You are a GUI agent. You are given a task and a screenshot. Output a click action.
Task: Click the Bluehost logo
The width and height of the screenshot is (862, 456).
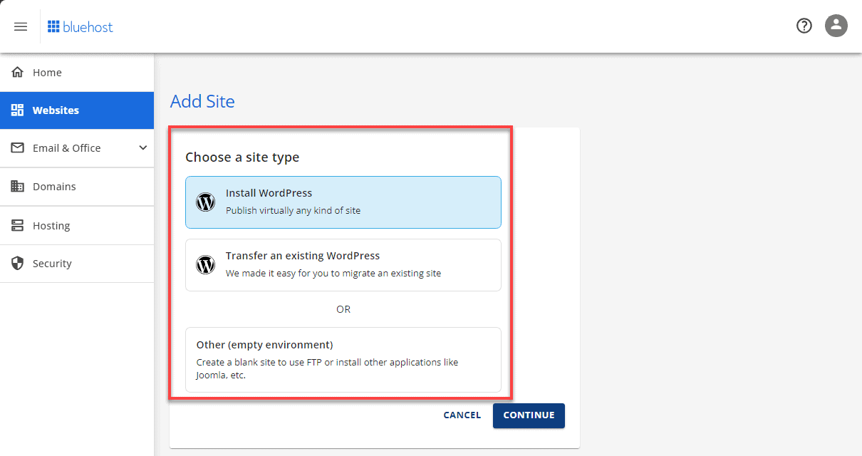coord(80,27)
